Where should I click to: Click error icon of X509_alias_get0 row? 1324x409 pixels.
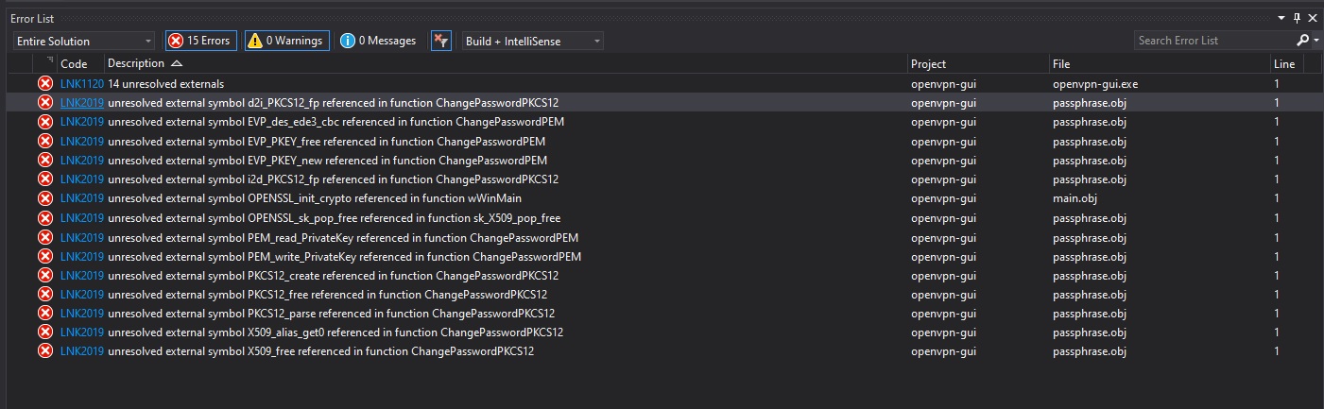[x=44, y=332]
